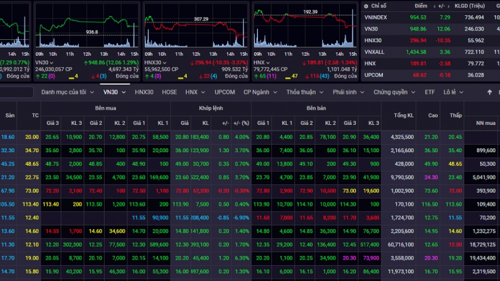Viewport: 500px width, 281px height.
Task: Select the HNX30 tab in the tab bar
Action: click(144, 92)
